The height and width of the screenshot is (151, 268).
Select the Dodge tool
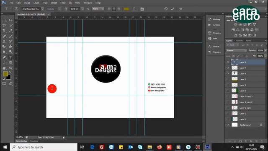click(10, 52)
